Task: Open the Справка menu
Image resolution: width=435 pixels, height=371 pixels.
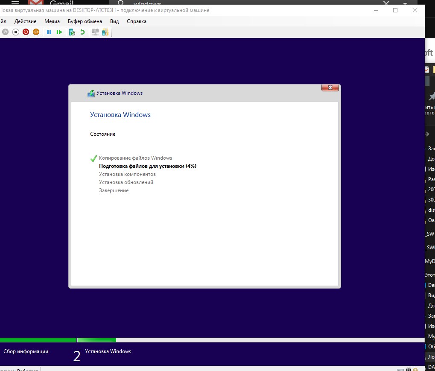Action: pyautogui.click(x=137, y=21)
